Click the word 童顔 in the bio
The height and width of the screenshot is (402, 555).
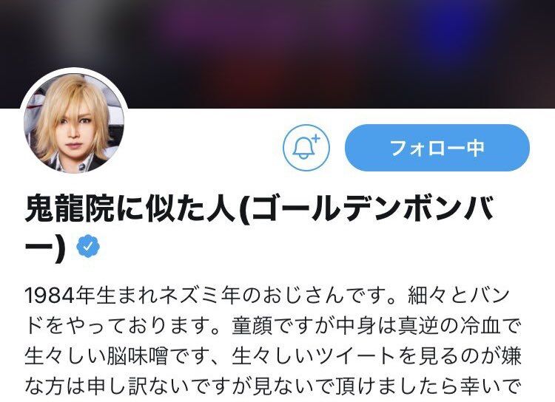pos(252,326)
